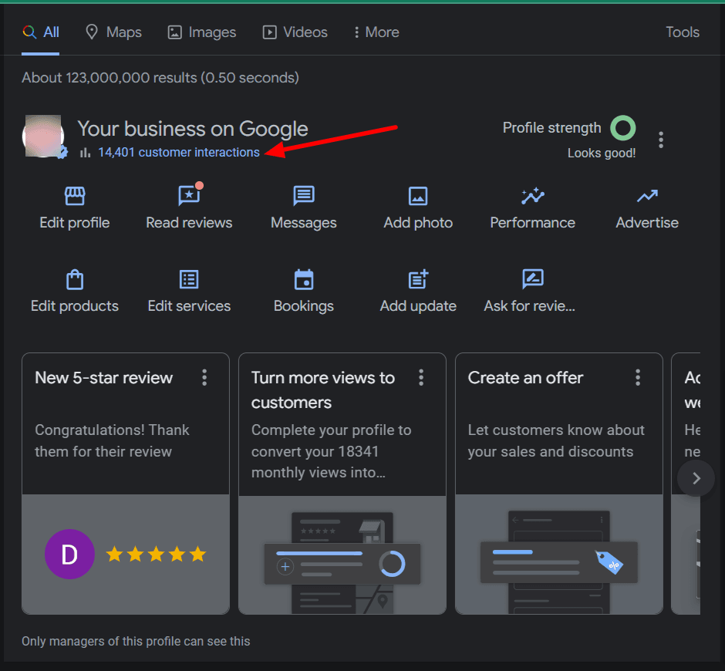The image size is (725, 671).
Task: Open Create an offer card options
Action: point(638,377)
